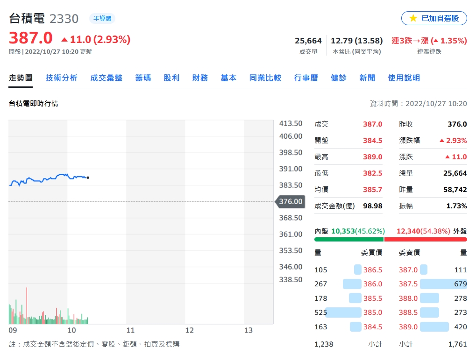
Task: Click the 半導體 industry tag
Action: (102, 19)
